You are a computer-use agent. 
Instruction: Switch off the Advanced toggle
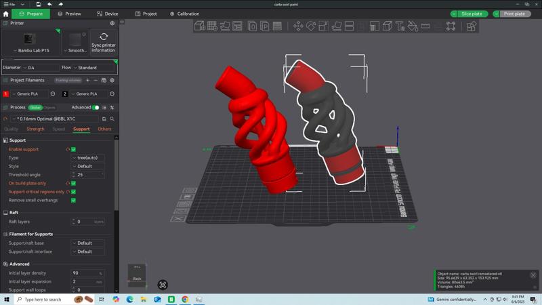click(x=96, y=108)
